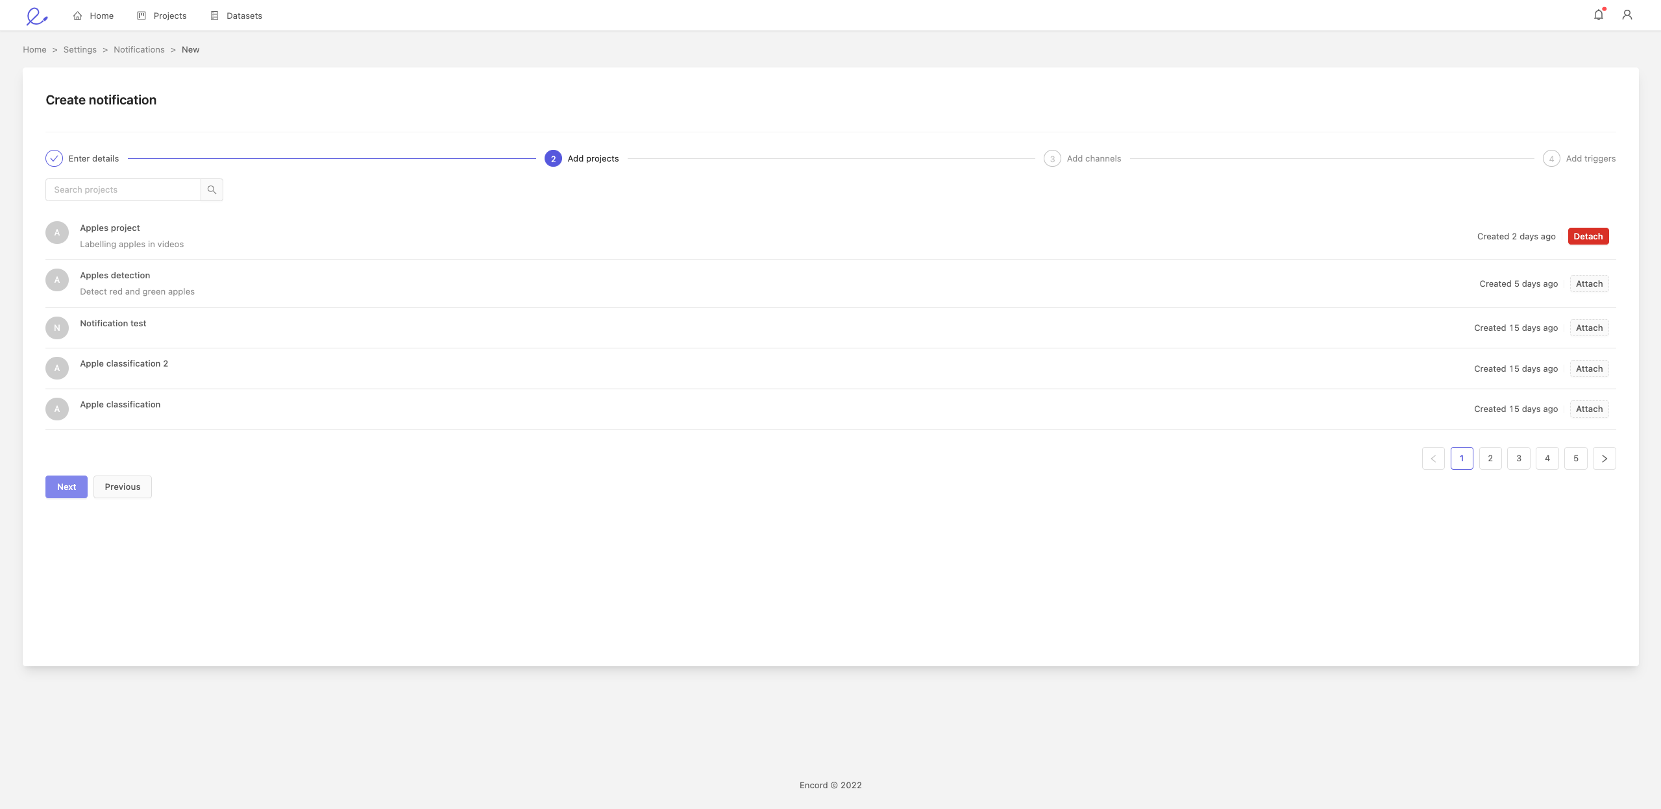The image size is (1661, 809).
Task: Open Projects in top navigation
Action: [162, 16]
